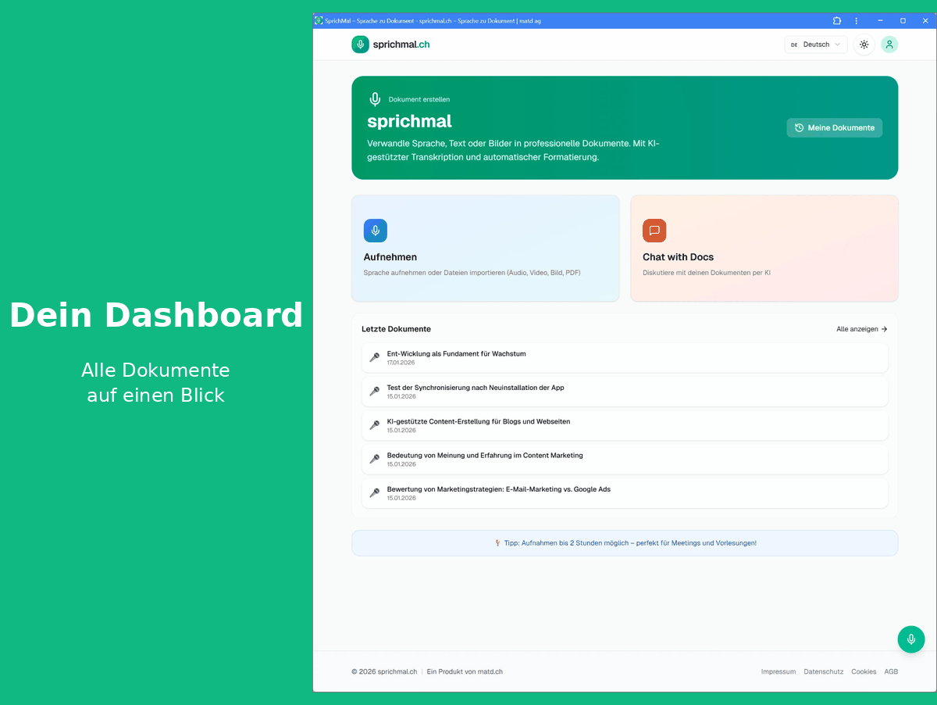Click the Cookies footer link
The width and height of the screenshot is (937, 705).
pos(864,672)
